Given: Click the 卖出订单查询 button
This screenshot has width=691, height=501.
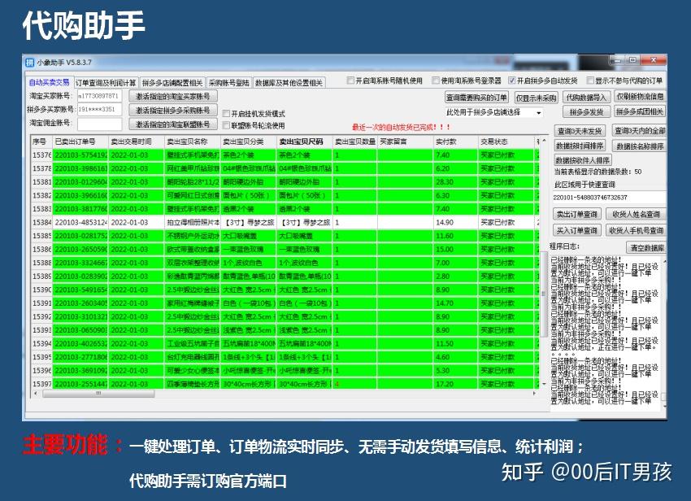Looking at the screenshot, I should coord(577,215).
